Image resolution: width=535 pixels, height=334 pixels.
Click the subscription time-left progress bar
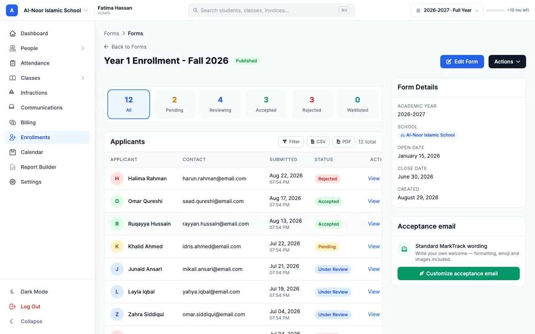495,10
